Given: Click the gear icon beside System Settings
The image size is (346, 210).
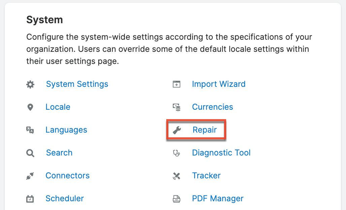Looking at the screenshot, I should click(30, 84).
